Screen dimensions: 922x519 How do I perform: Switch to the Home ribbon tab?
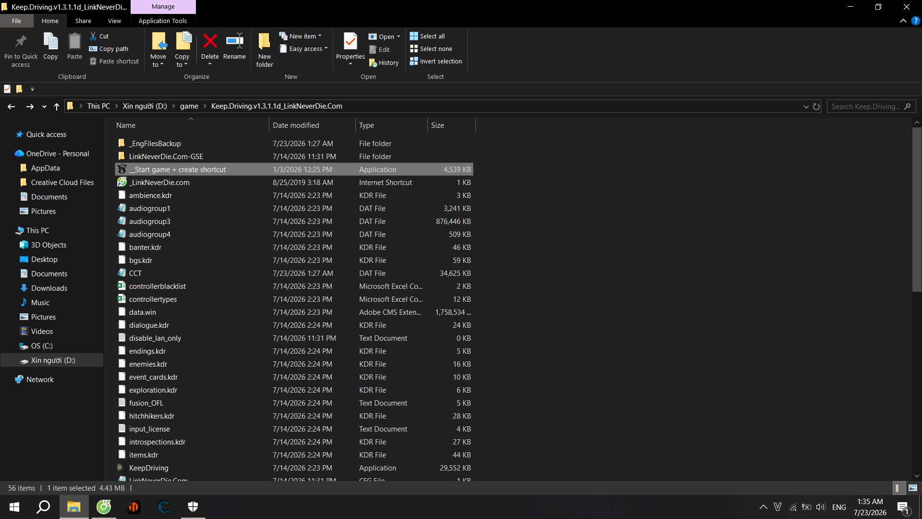[50, 21]
